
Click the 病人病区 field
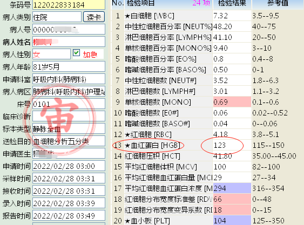(x=69, y=92)
